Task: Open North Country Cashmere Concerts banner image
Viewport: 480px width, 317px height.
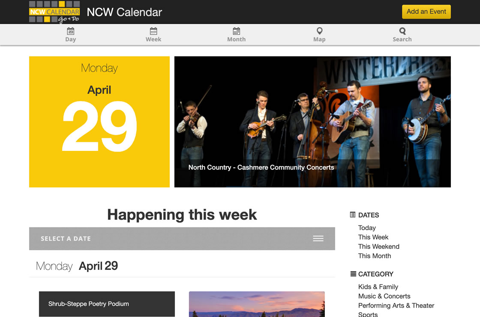Action: click(x=312, y=122)
